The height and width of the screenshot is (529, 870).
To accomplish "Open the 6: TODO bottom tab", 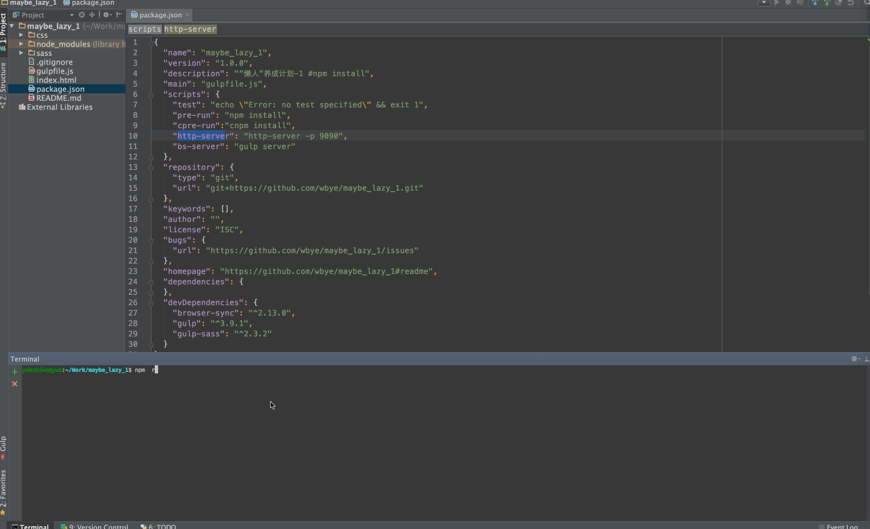I will click(x=159, y=526).
